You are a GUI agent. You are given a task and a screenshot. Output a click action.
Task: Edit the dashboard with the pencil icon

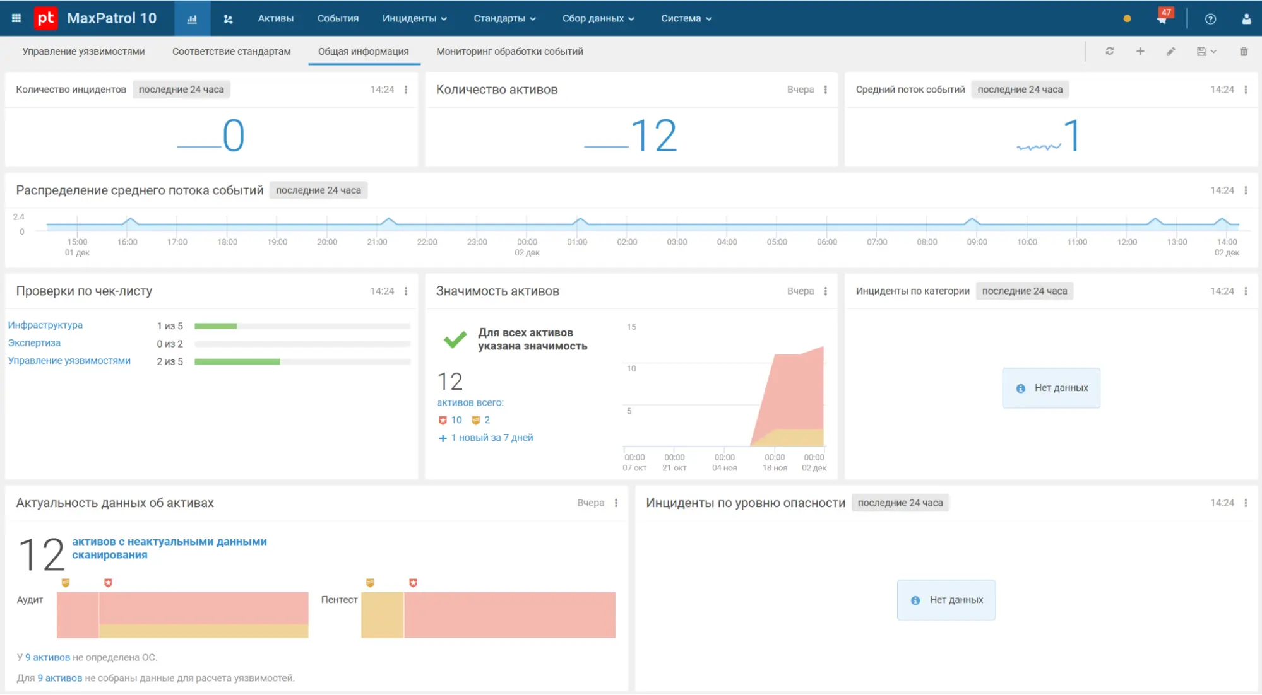coord(1170,51)
